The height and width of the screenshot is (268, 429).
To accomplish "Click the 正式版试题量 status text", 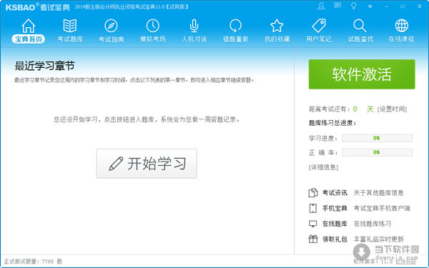I will (x=33, y=262).
